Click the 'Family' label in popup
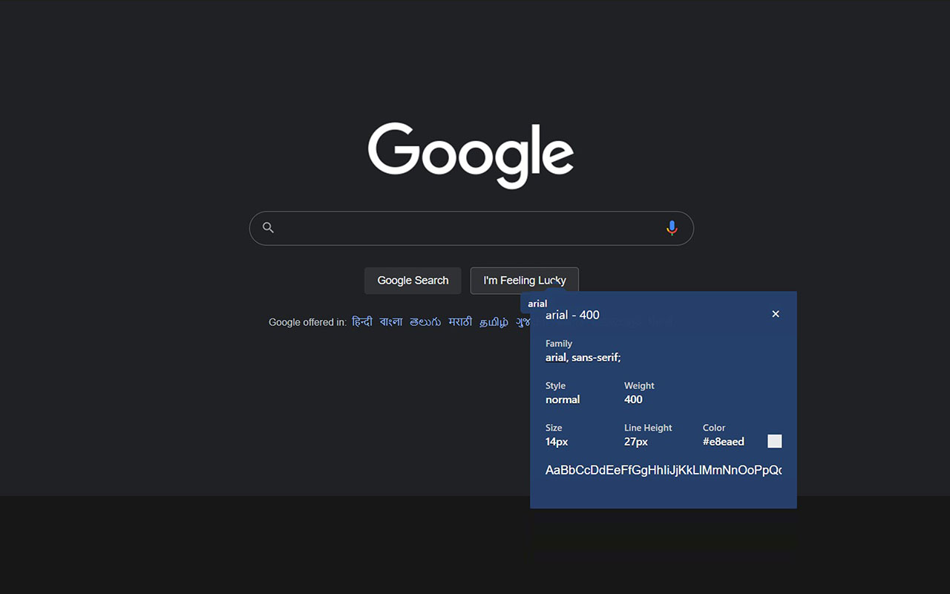The width and height of the screenshot is (950, 594). click(x=559, y=344)
